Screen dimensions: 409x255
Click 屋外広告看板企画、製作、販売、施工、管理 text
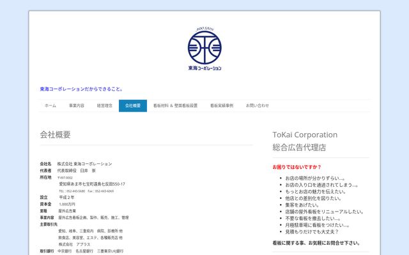tap(93, 217)
